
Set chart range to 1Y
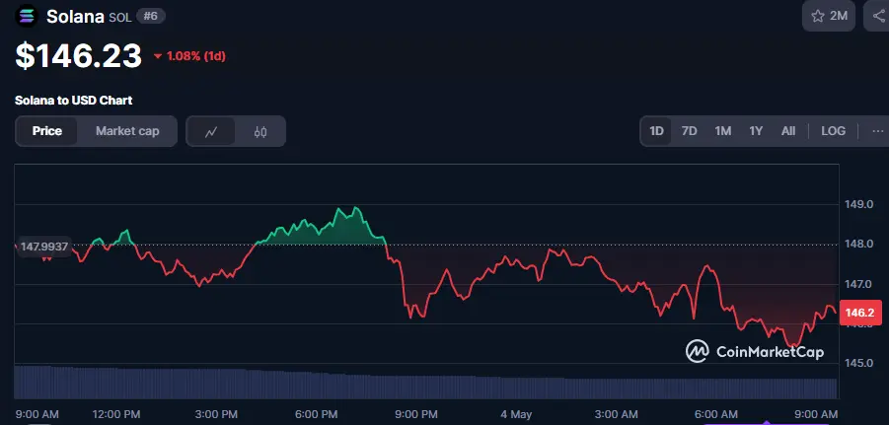(x=756, y=131)
